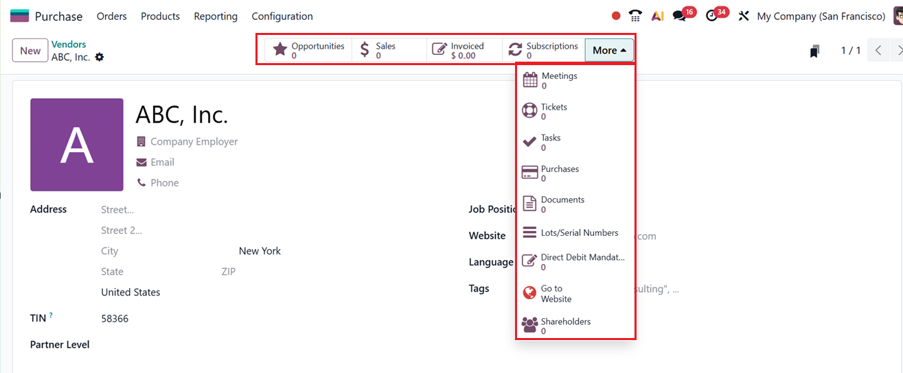This screenshot has height=373, width=903.
Task: Click the Phone field
Action: click(x=165, y=183)
